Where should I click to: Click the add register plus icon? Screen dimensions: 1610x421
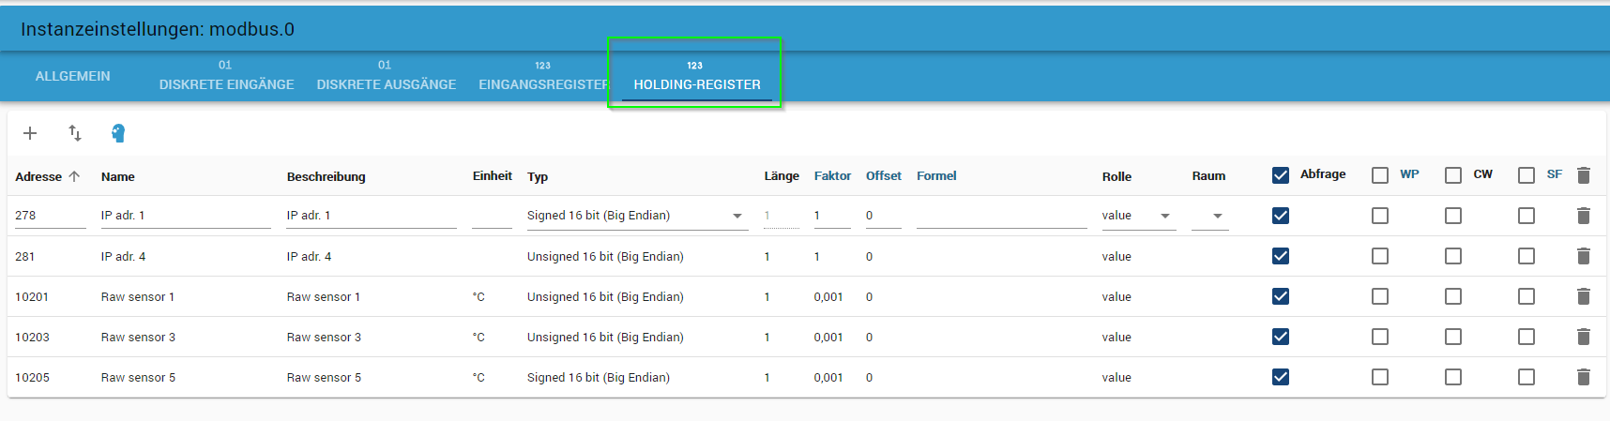(30, 133)
